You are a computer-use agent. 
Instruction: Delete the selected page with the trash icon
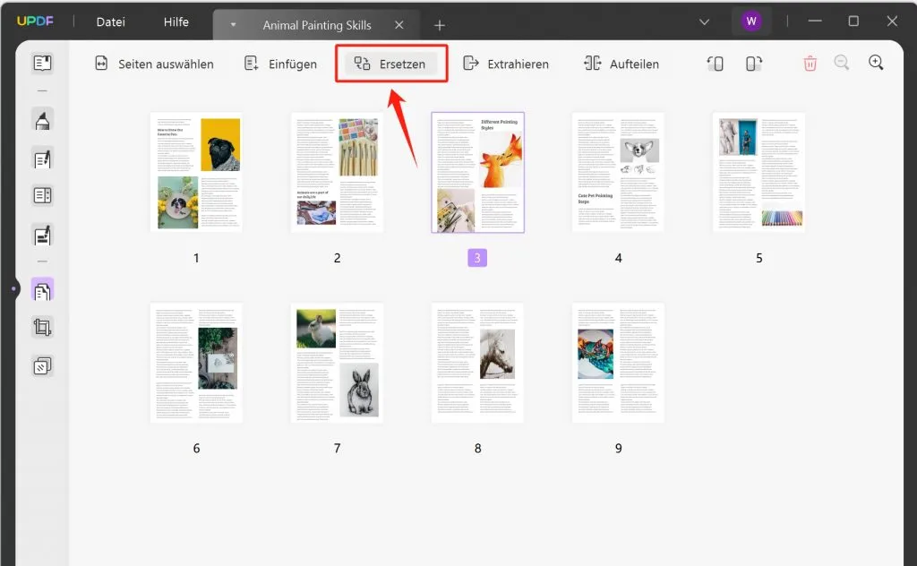pyautogui.click(x=810, y=64)
